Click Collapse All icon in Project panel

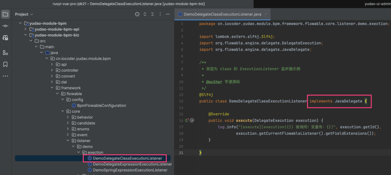pos(153,14)
